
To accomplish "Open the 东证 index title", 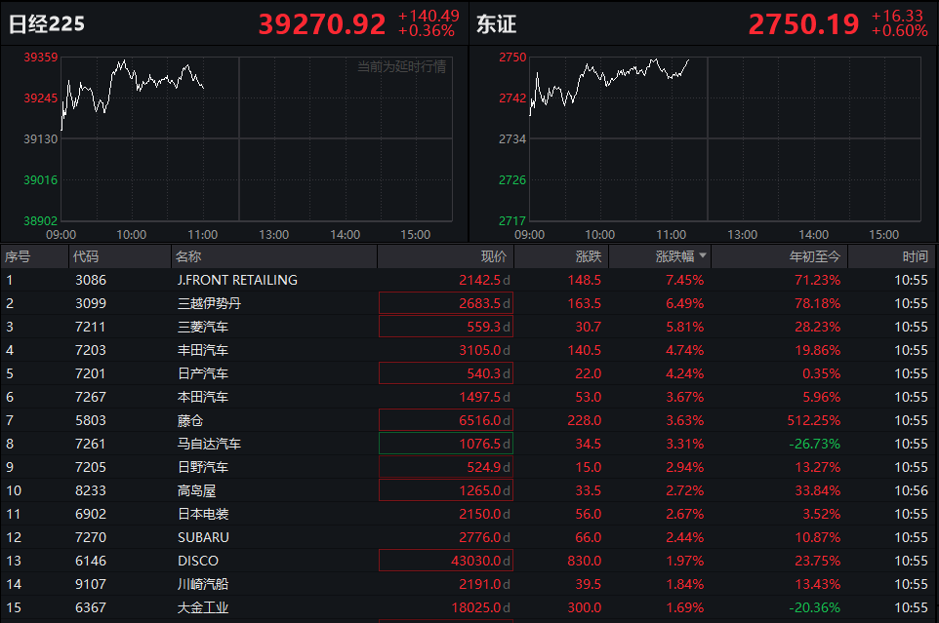I will 496,24.
